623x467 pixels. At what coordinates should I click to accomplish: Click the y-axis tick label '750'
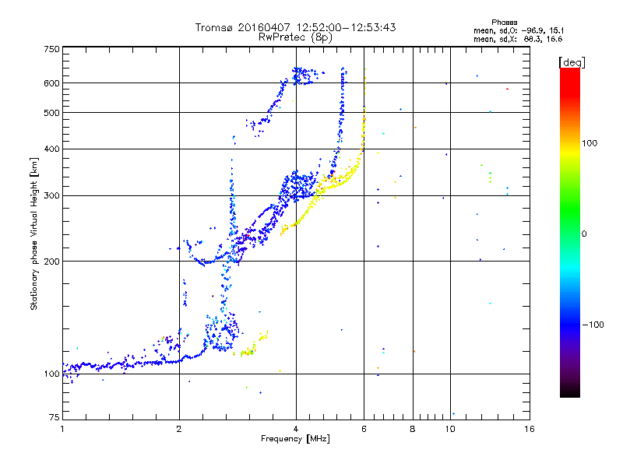pos(51,49)
